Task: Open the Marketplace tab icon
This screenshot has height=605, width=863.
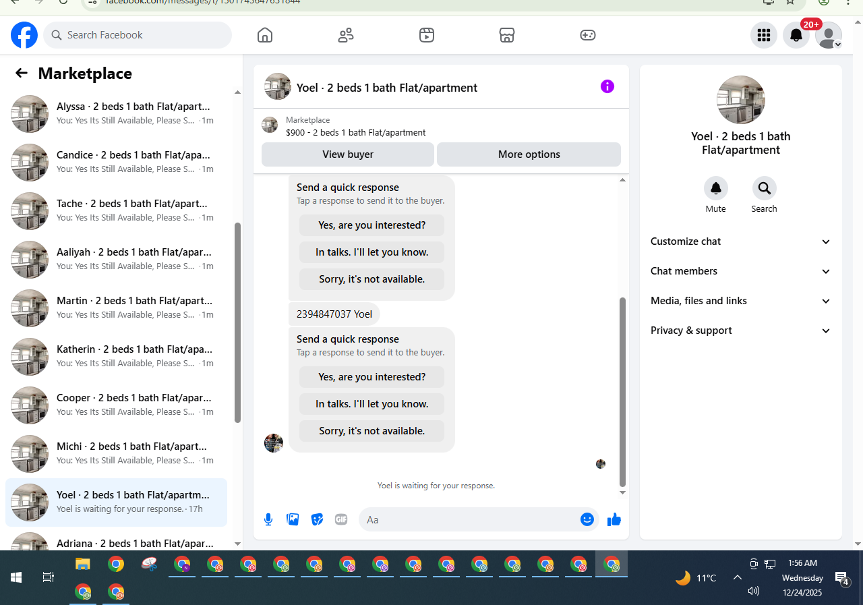Action: click(x=507, y=35)
